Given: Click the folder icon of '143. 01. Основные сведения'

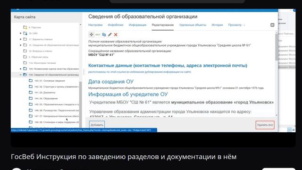Looking at the screenshot, I should 31,81.
